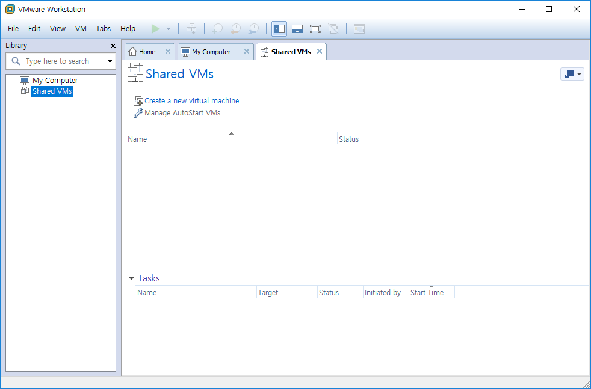Close the Shared VMs tab
This screenshot has width=591, height=389.
pyautogui.click(x=320, y=51)
